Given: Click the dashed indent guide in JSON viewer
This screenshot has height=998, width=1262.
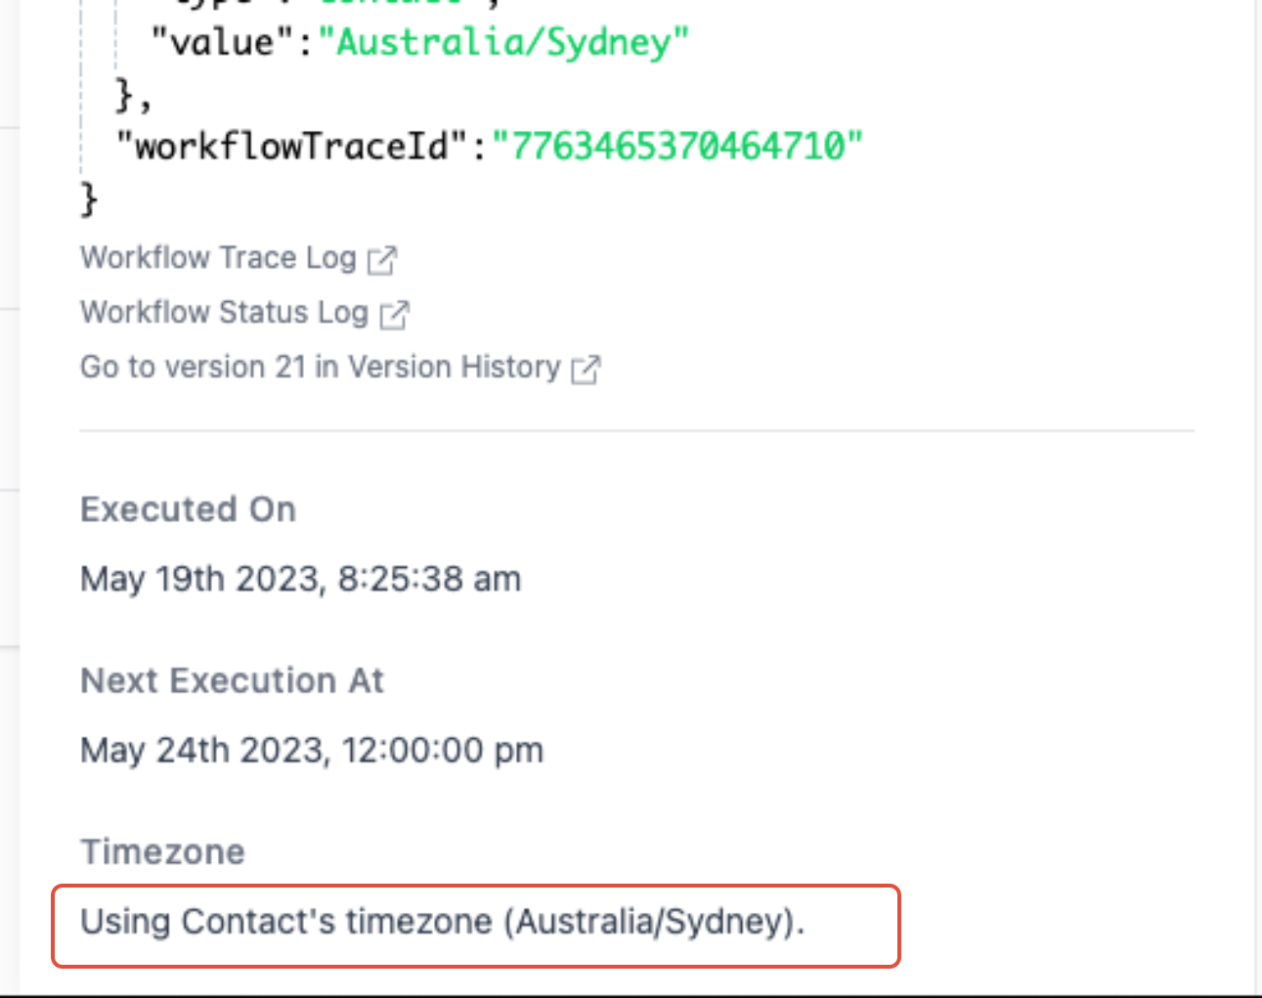Looking at the screenshot, I should tap(81, 88).
